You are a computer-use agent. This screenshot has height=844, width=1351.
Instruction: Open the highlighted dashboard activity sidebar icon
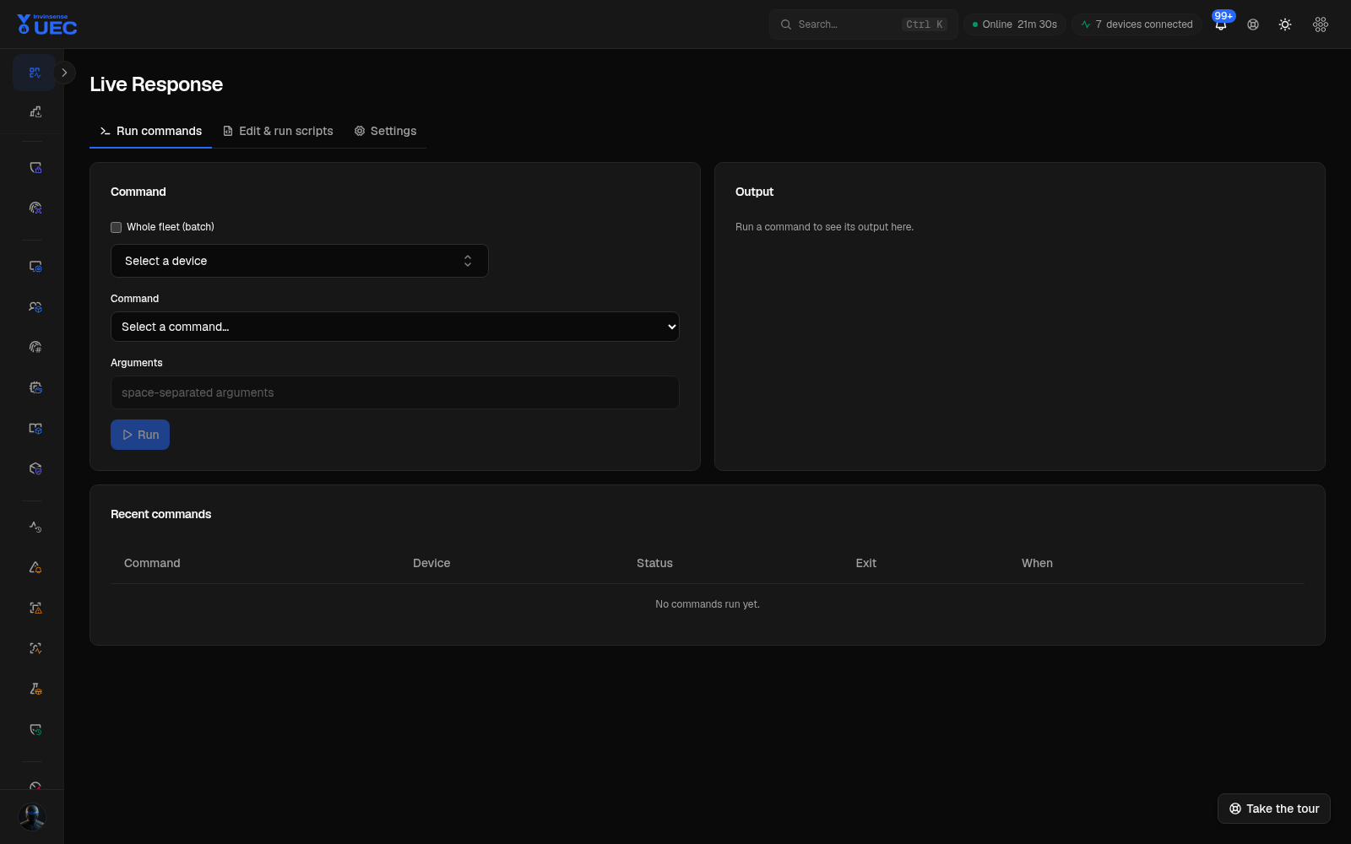click(x=35, y=73)
